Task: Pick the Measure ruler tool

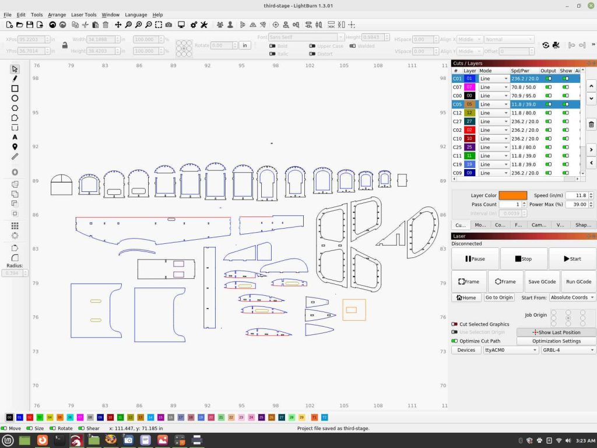Action: [15, 156]
